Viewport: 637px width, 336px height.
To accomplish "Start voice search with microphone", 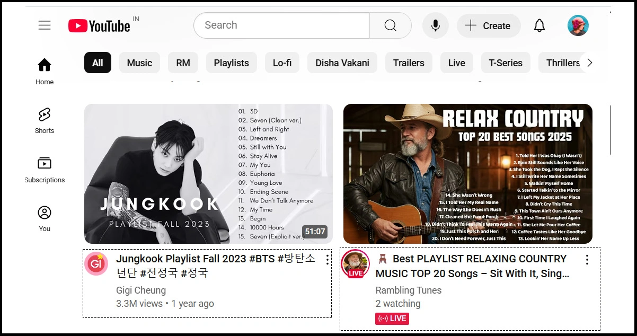I will [435, 25].
